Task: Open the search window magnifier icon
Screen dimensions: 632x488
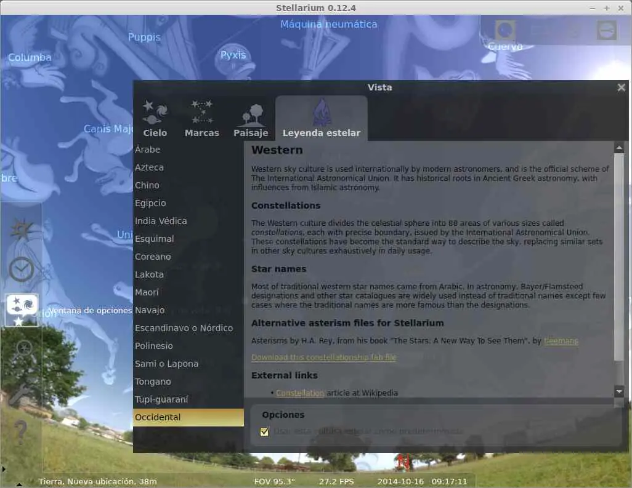Action: (23, 351)
